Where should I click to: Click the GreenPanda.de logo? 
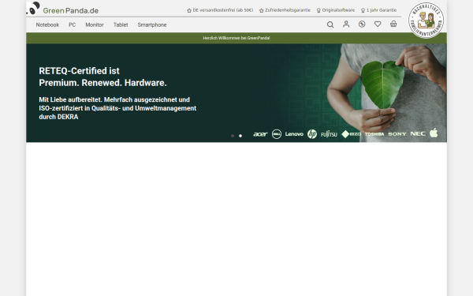62,9
